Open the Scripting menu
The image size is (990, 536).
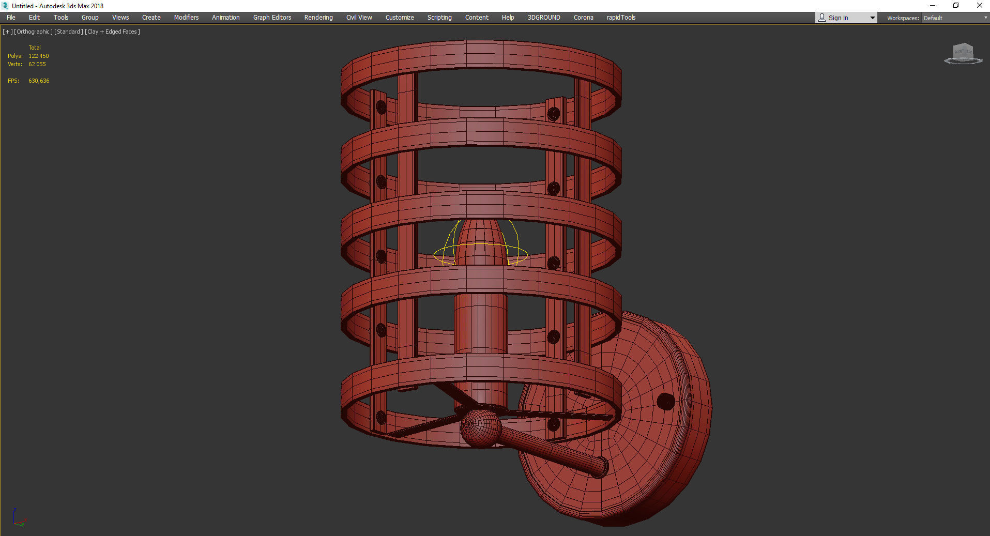click(x=439, y=18)
